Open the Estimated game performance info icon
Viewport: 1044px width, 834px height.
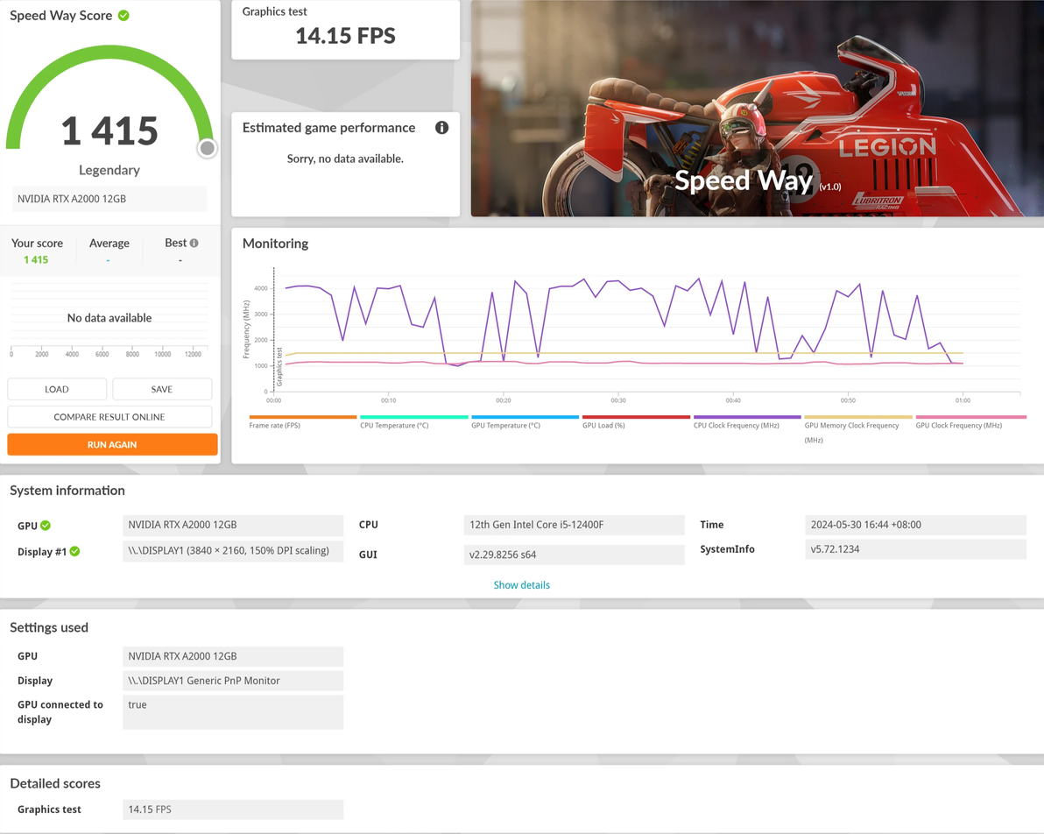(441, 127)
